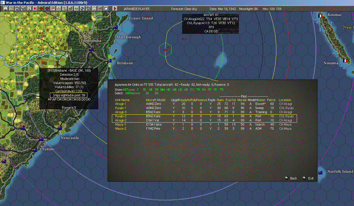Image resolution: width=354 pixels, height=206 pixels.
Task: Sort by Morale column header
Action: click(242, 100)
